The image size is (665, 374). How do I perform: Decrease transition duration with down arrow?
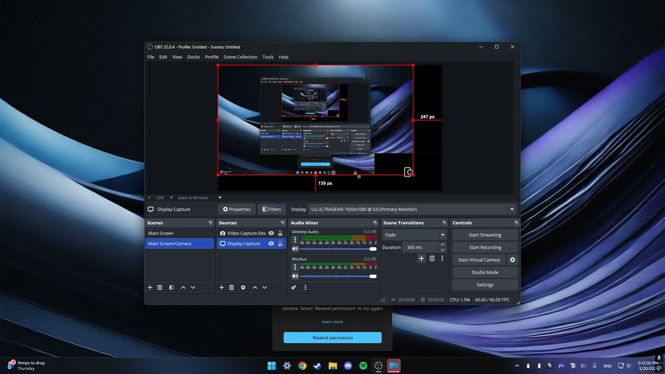(x=443, y=250)
